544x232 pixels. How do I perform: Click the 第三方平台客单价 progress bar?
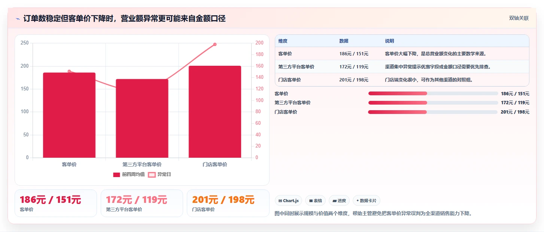(433, 103)
